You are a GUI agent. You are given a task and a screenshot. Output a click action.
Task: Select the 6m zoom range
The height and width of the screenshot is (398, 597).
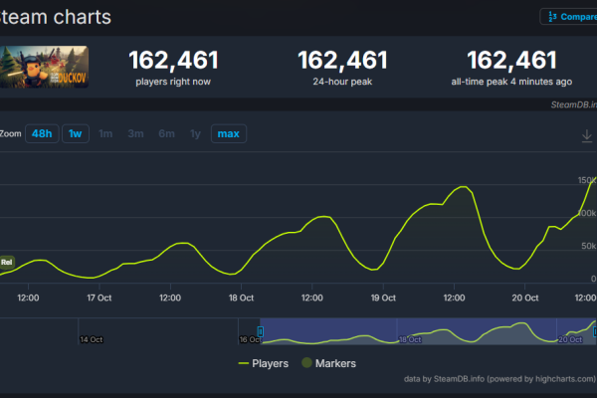165,133
